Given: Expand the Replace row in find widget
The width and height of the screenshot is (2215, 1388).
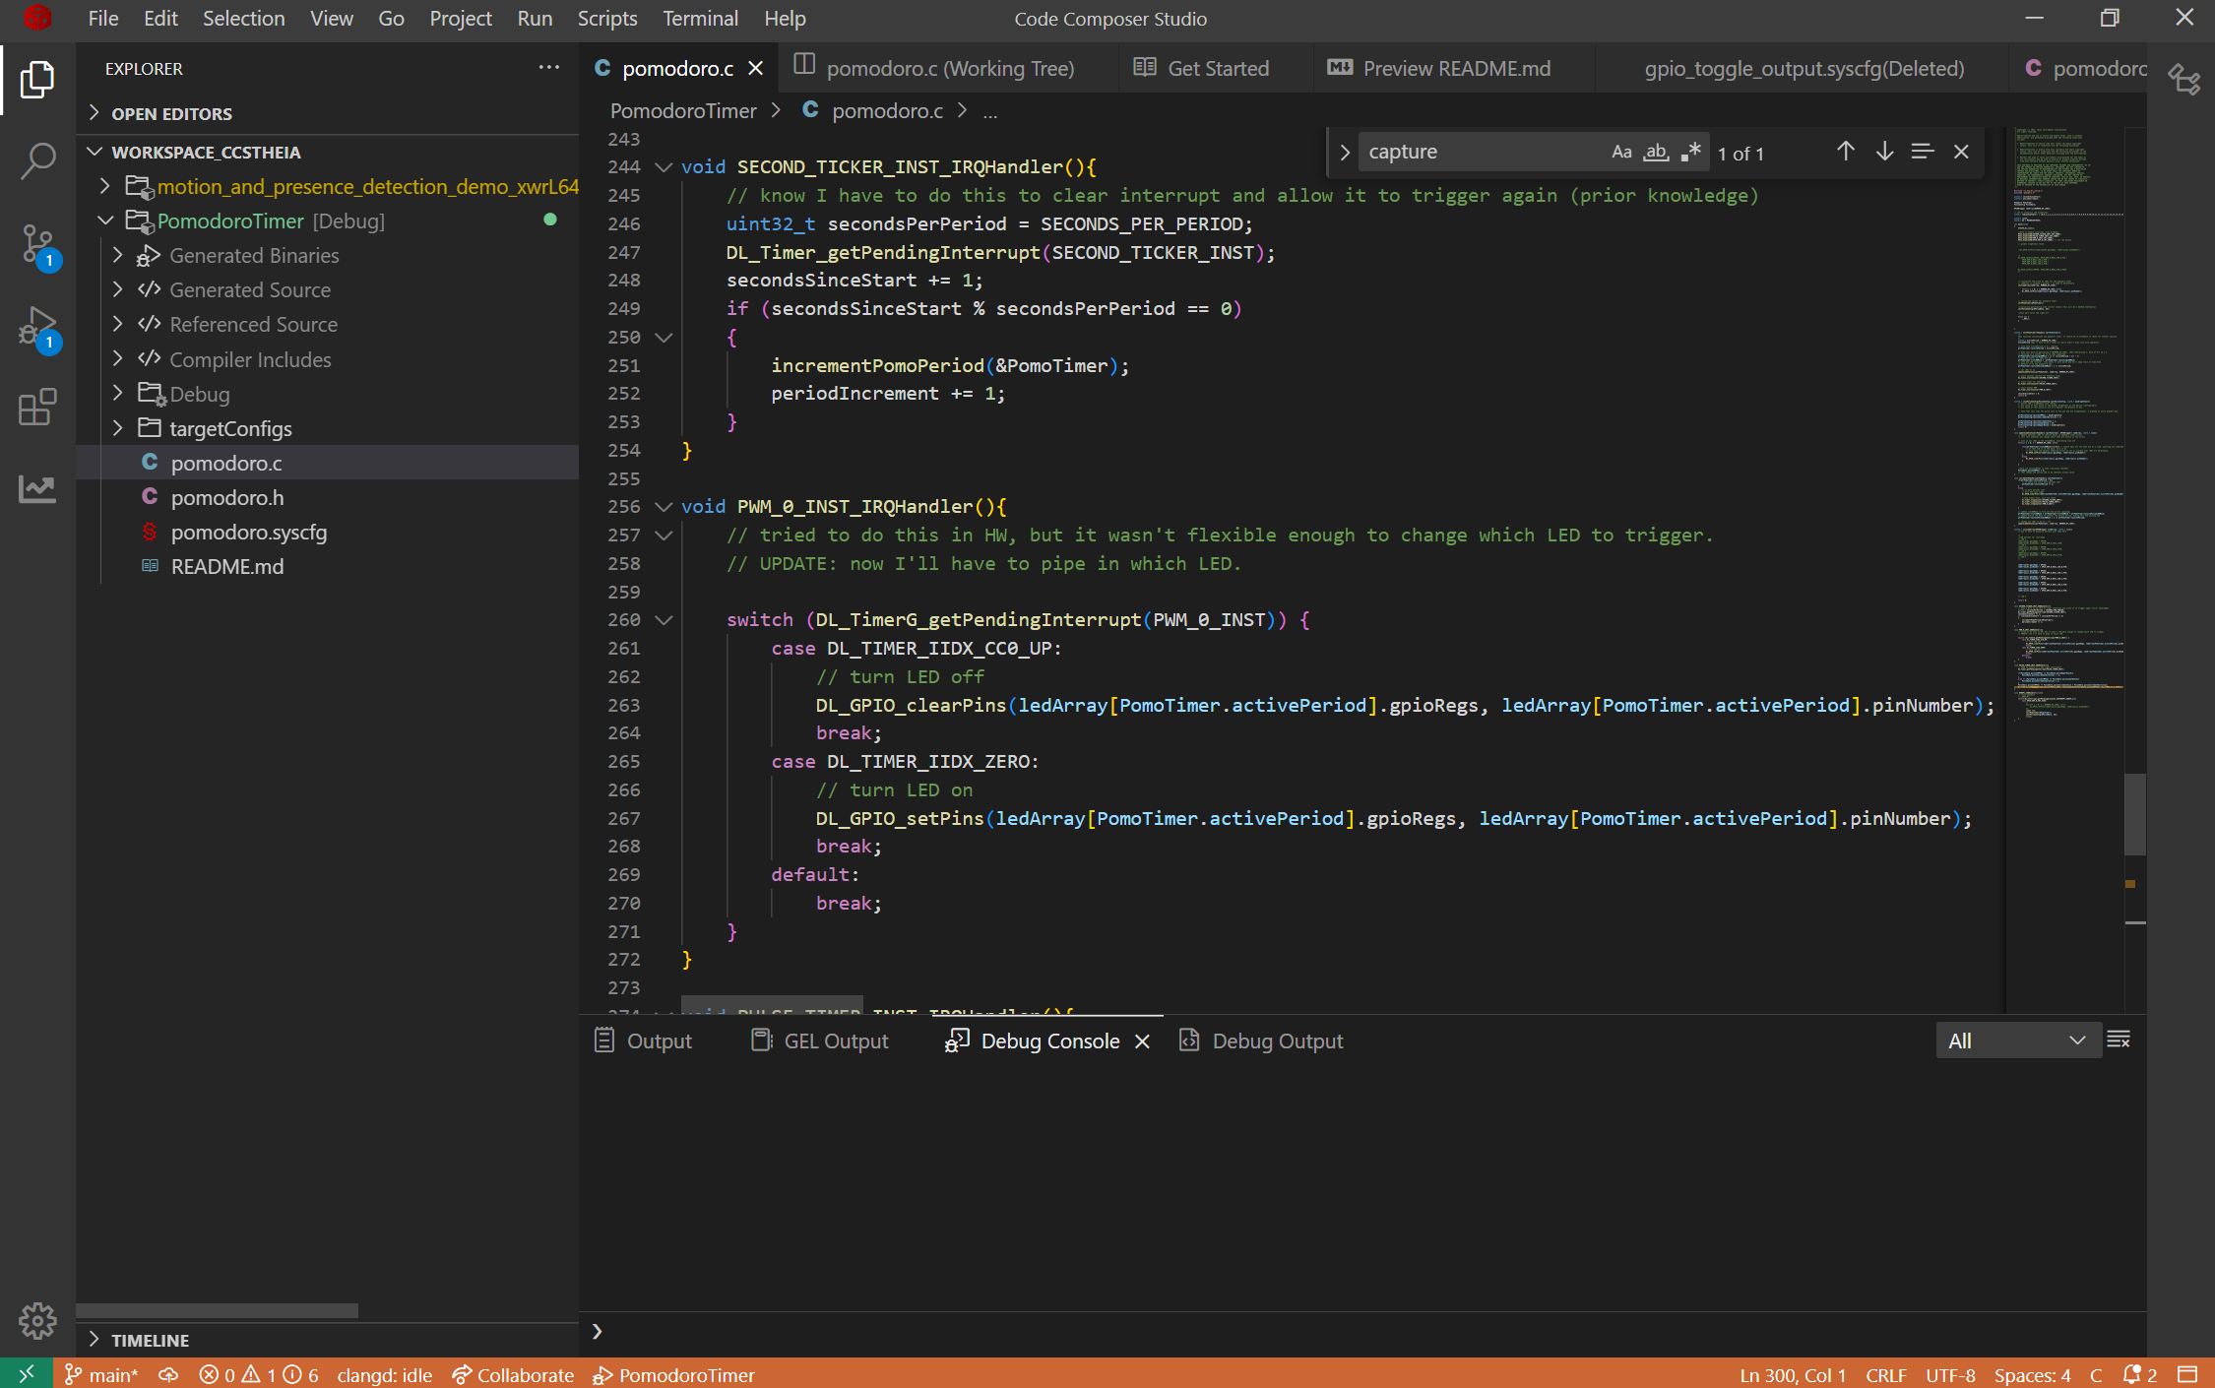Looking at the screenshot, I should tap(1344, 153).
